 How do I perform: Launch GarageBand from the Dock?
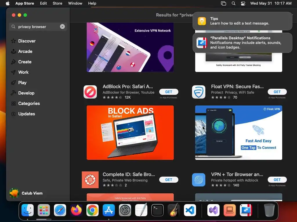click(x=174, y=210)
